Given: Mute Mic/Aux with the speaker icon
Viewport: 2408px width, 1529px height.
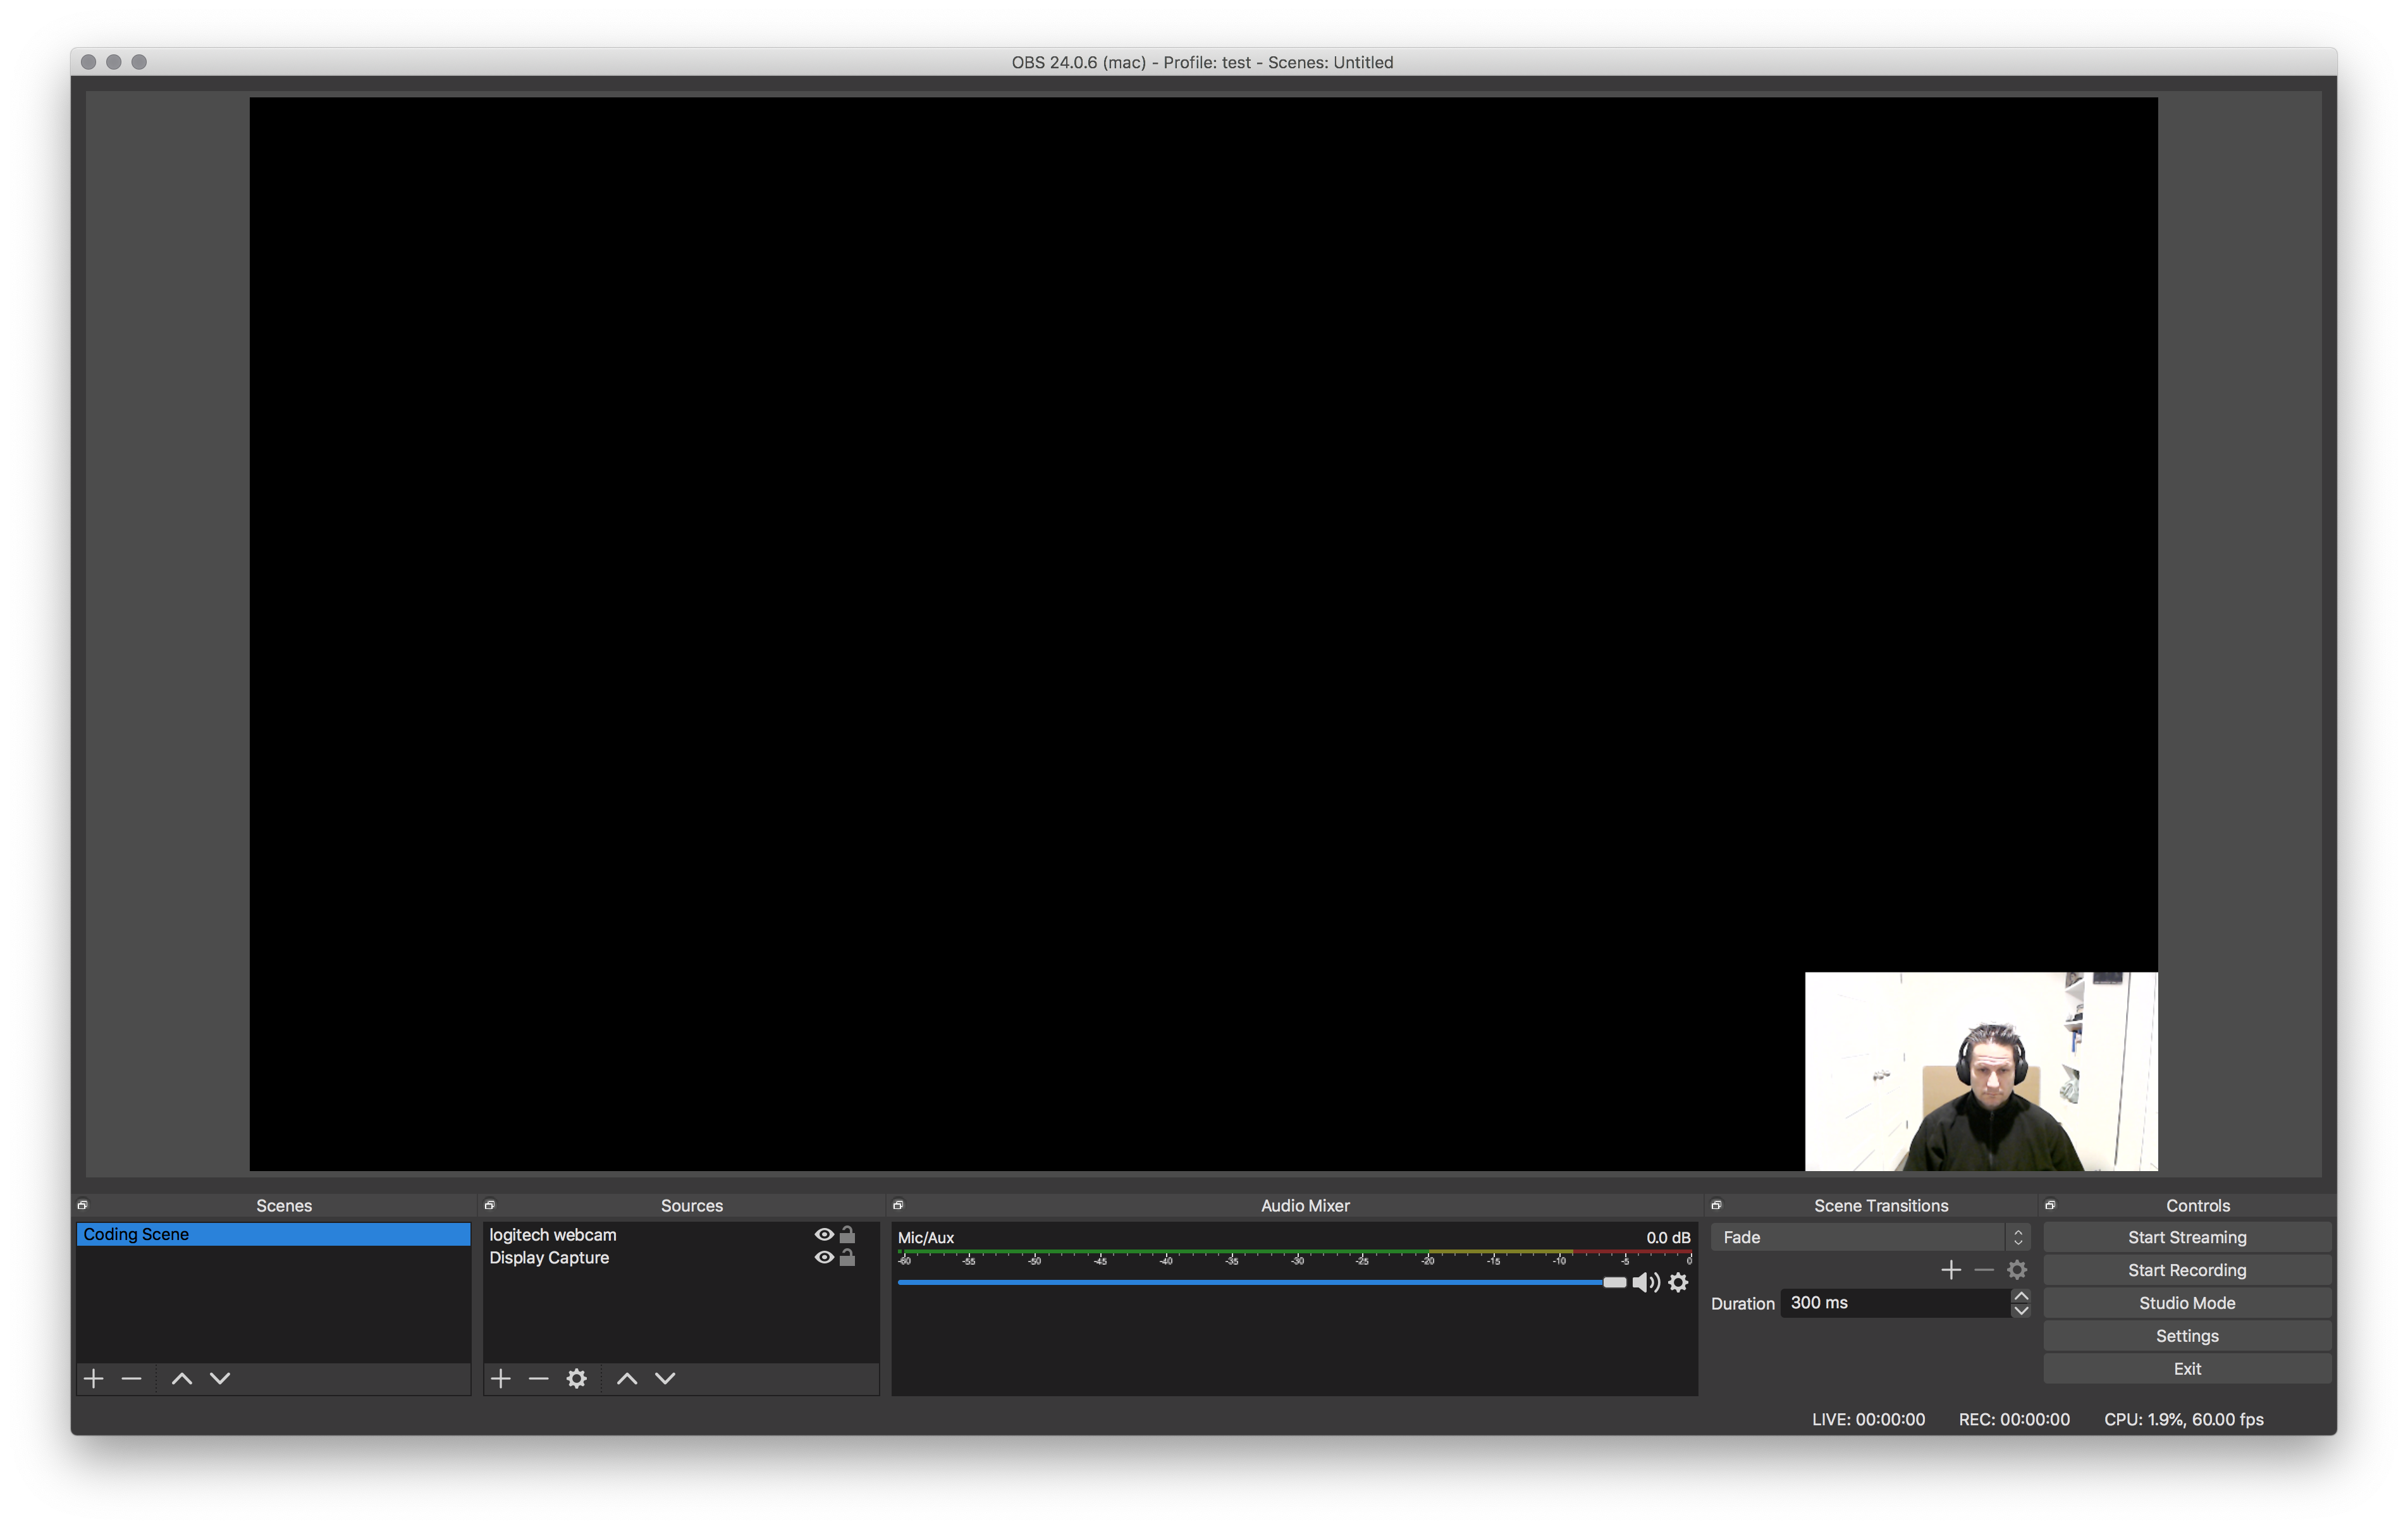Looking at the screenshot, I should tap(1646, 1283).
